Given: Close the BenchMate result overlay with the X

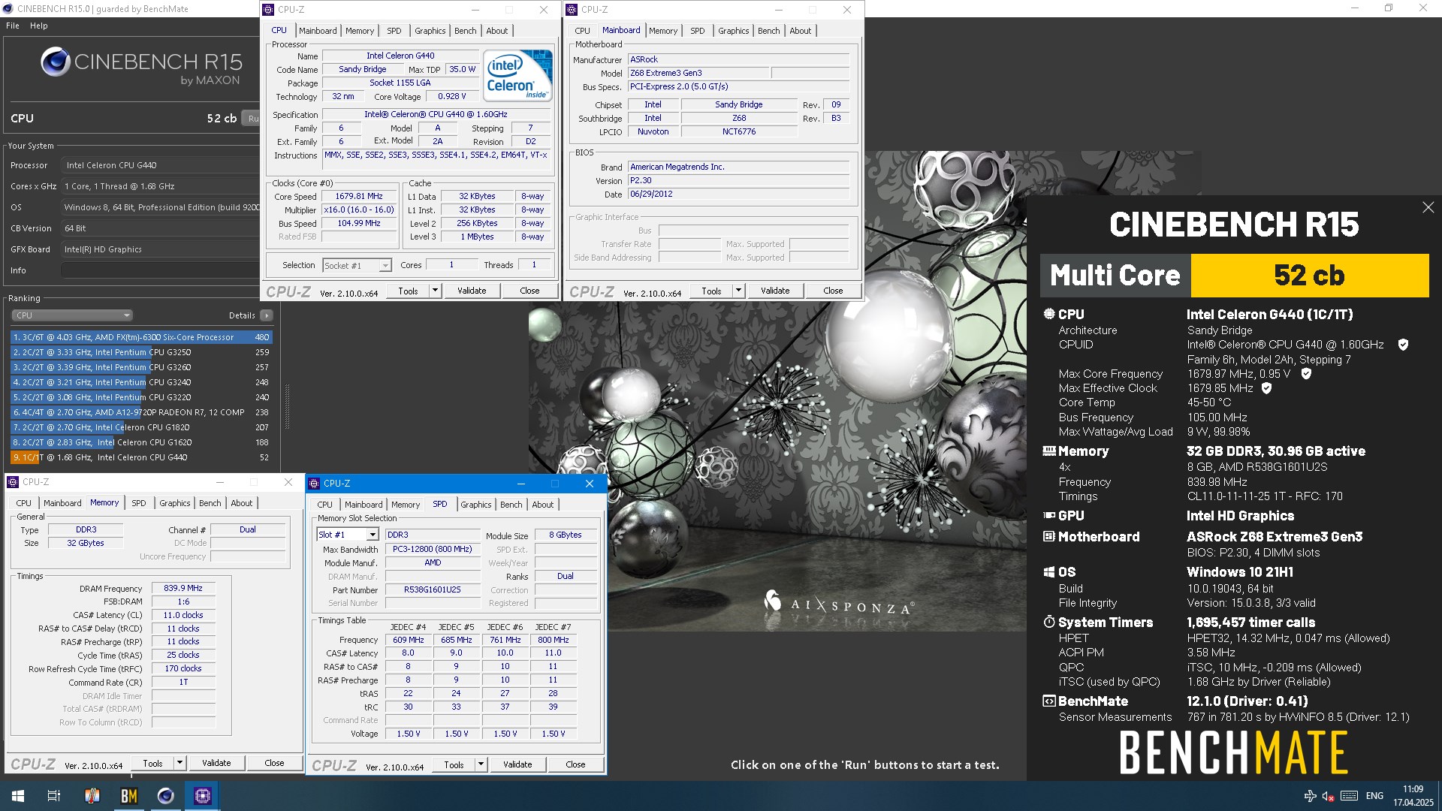Looking at the screenshot, I should coord(1428,207).
